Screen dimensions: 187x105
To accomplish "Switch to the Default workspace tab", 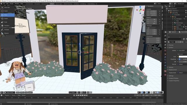I will [x=52, y=4].
